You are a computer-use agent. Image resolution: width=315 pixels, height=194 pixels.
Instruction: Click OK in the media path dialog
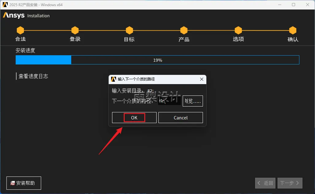[134, 118]
